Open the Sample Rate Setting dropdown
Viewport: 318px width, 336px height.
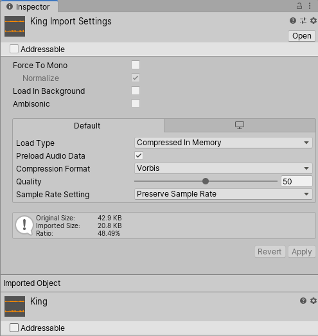coord(224,194)
